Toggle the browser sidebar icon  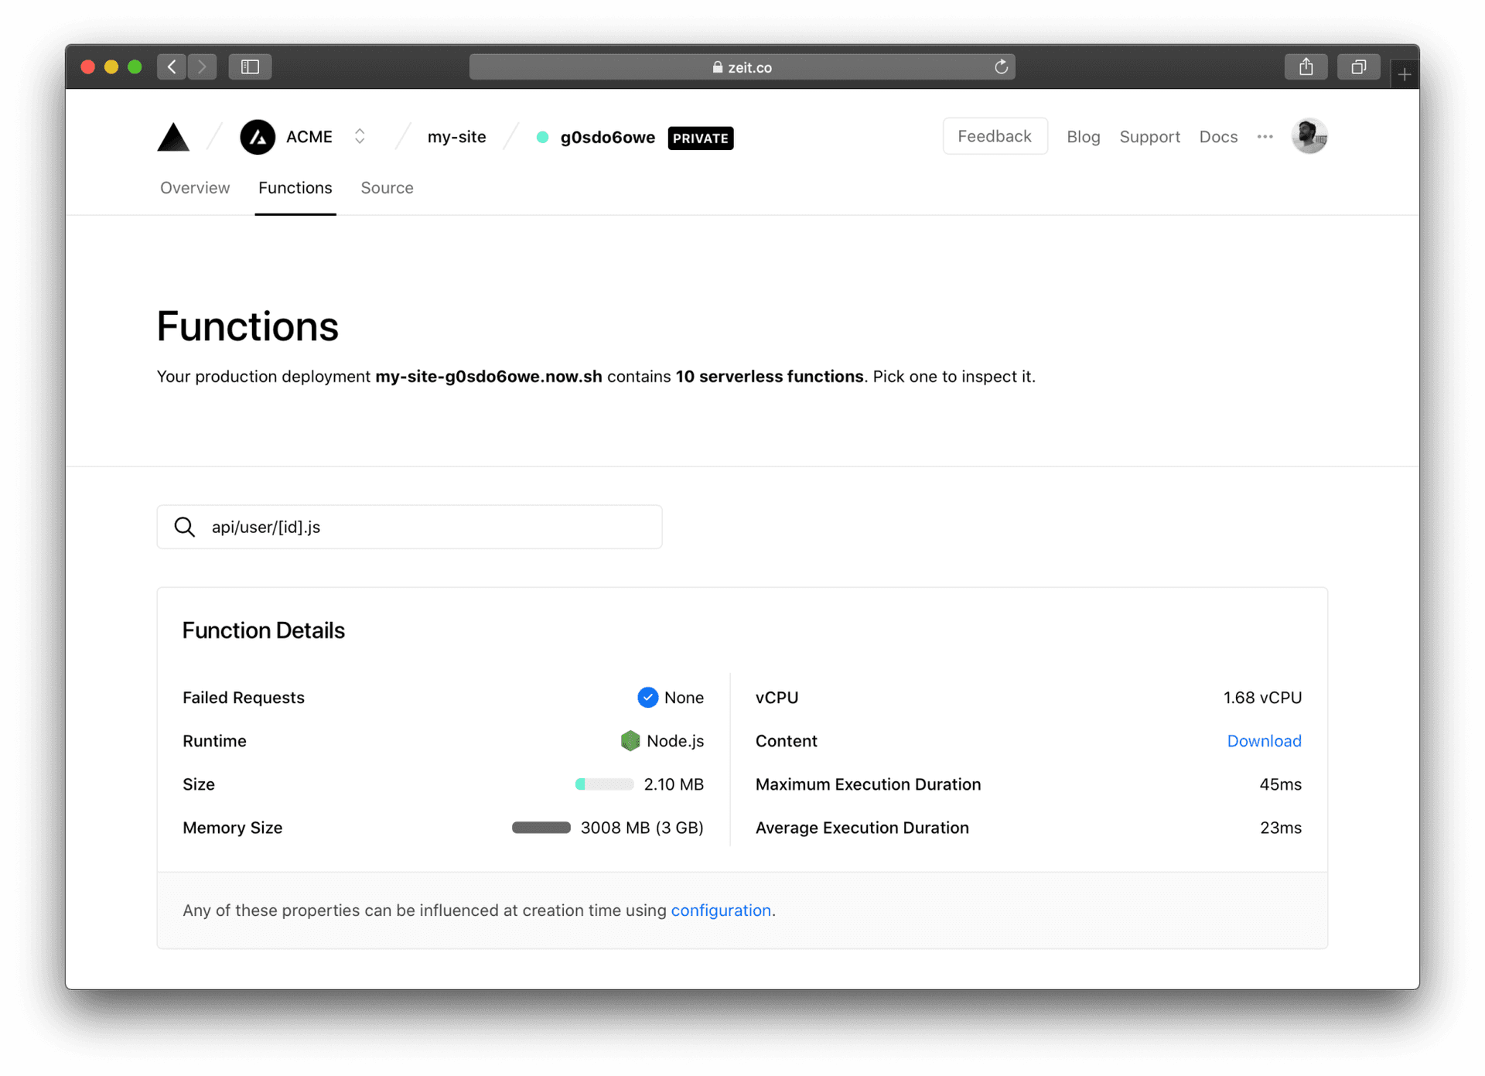[250, 67]
